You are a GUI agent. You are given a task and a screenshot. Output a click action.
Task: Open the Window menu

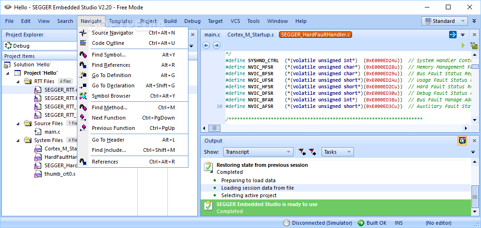coord(278,21)
